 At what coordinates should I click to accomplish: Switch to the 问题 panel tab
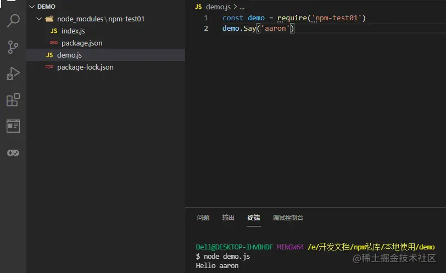pos(203,218)
